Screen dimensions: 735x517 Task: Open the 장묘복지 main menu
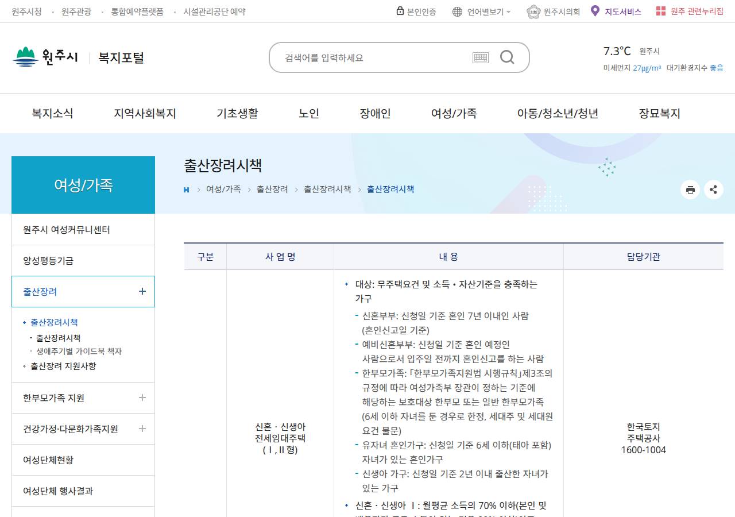click(x=659, y=113)
